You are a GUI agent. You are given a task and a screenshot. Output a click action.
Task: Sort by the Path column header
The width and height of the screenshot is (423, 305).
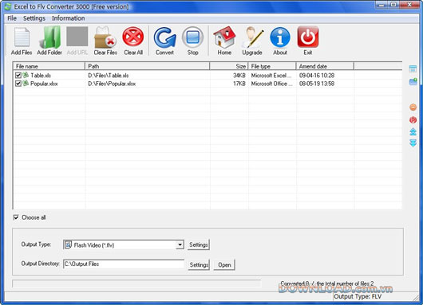148,66
